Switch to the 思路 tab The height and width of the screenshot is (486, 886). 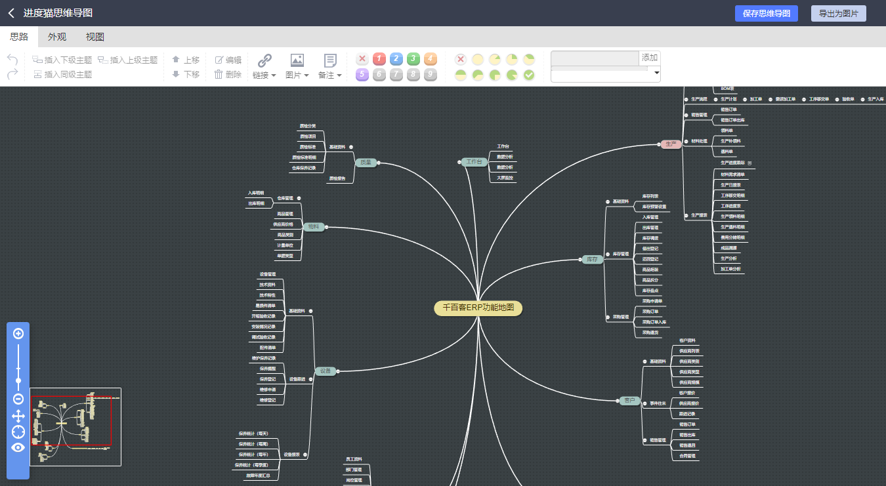[x=19, y=37]
